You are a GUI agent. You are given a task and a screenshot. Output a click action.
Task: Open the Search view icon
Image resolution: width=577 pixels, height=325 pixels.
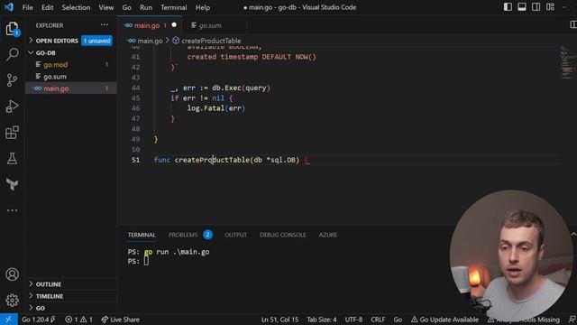click(12, 54)
